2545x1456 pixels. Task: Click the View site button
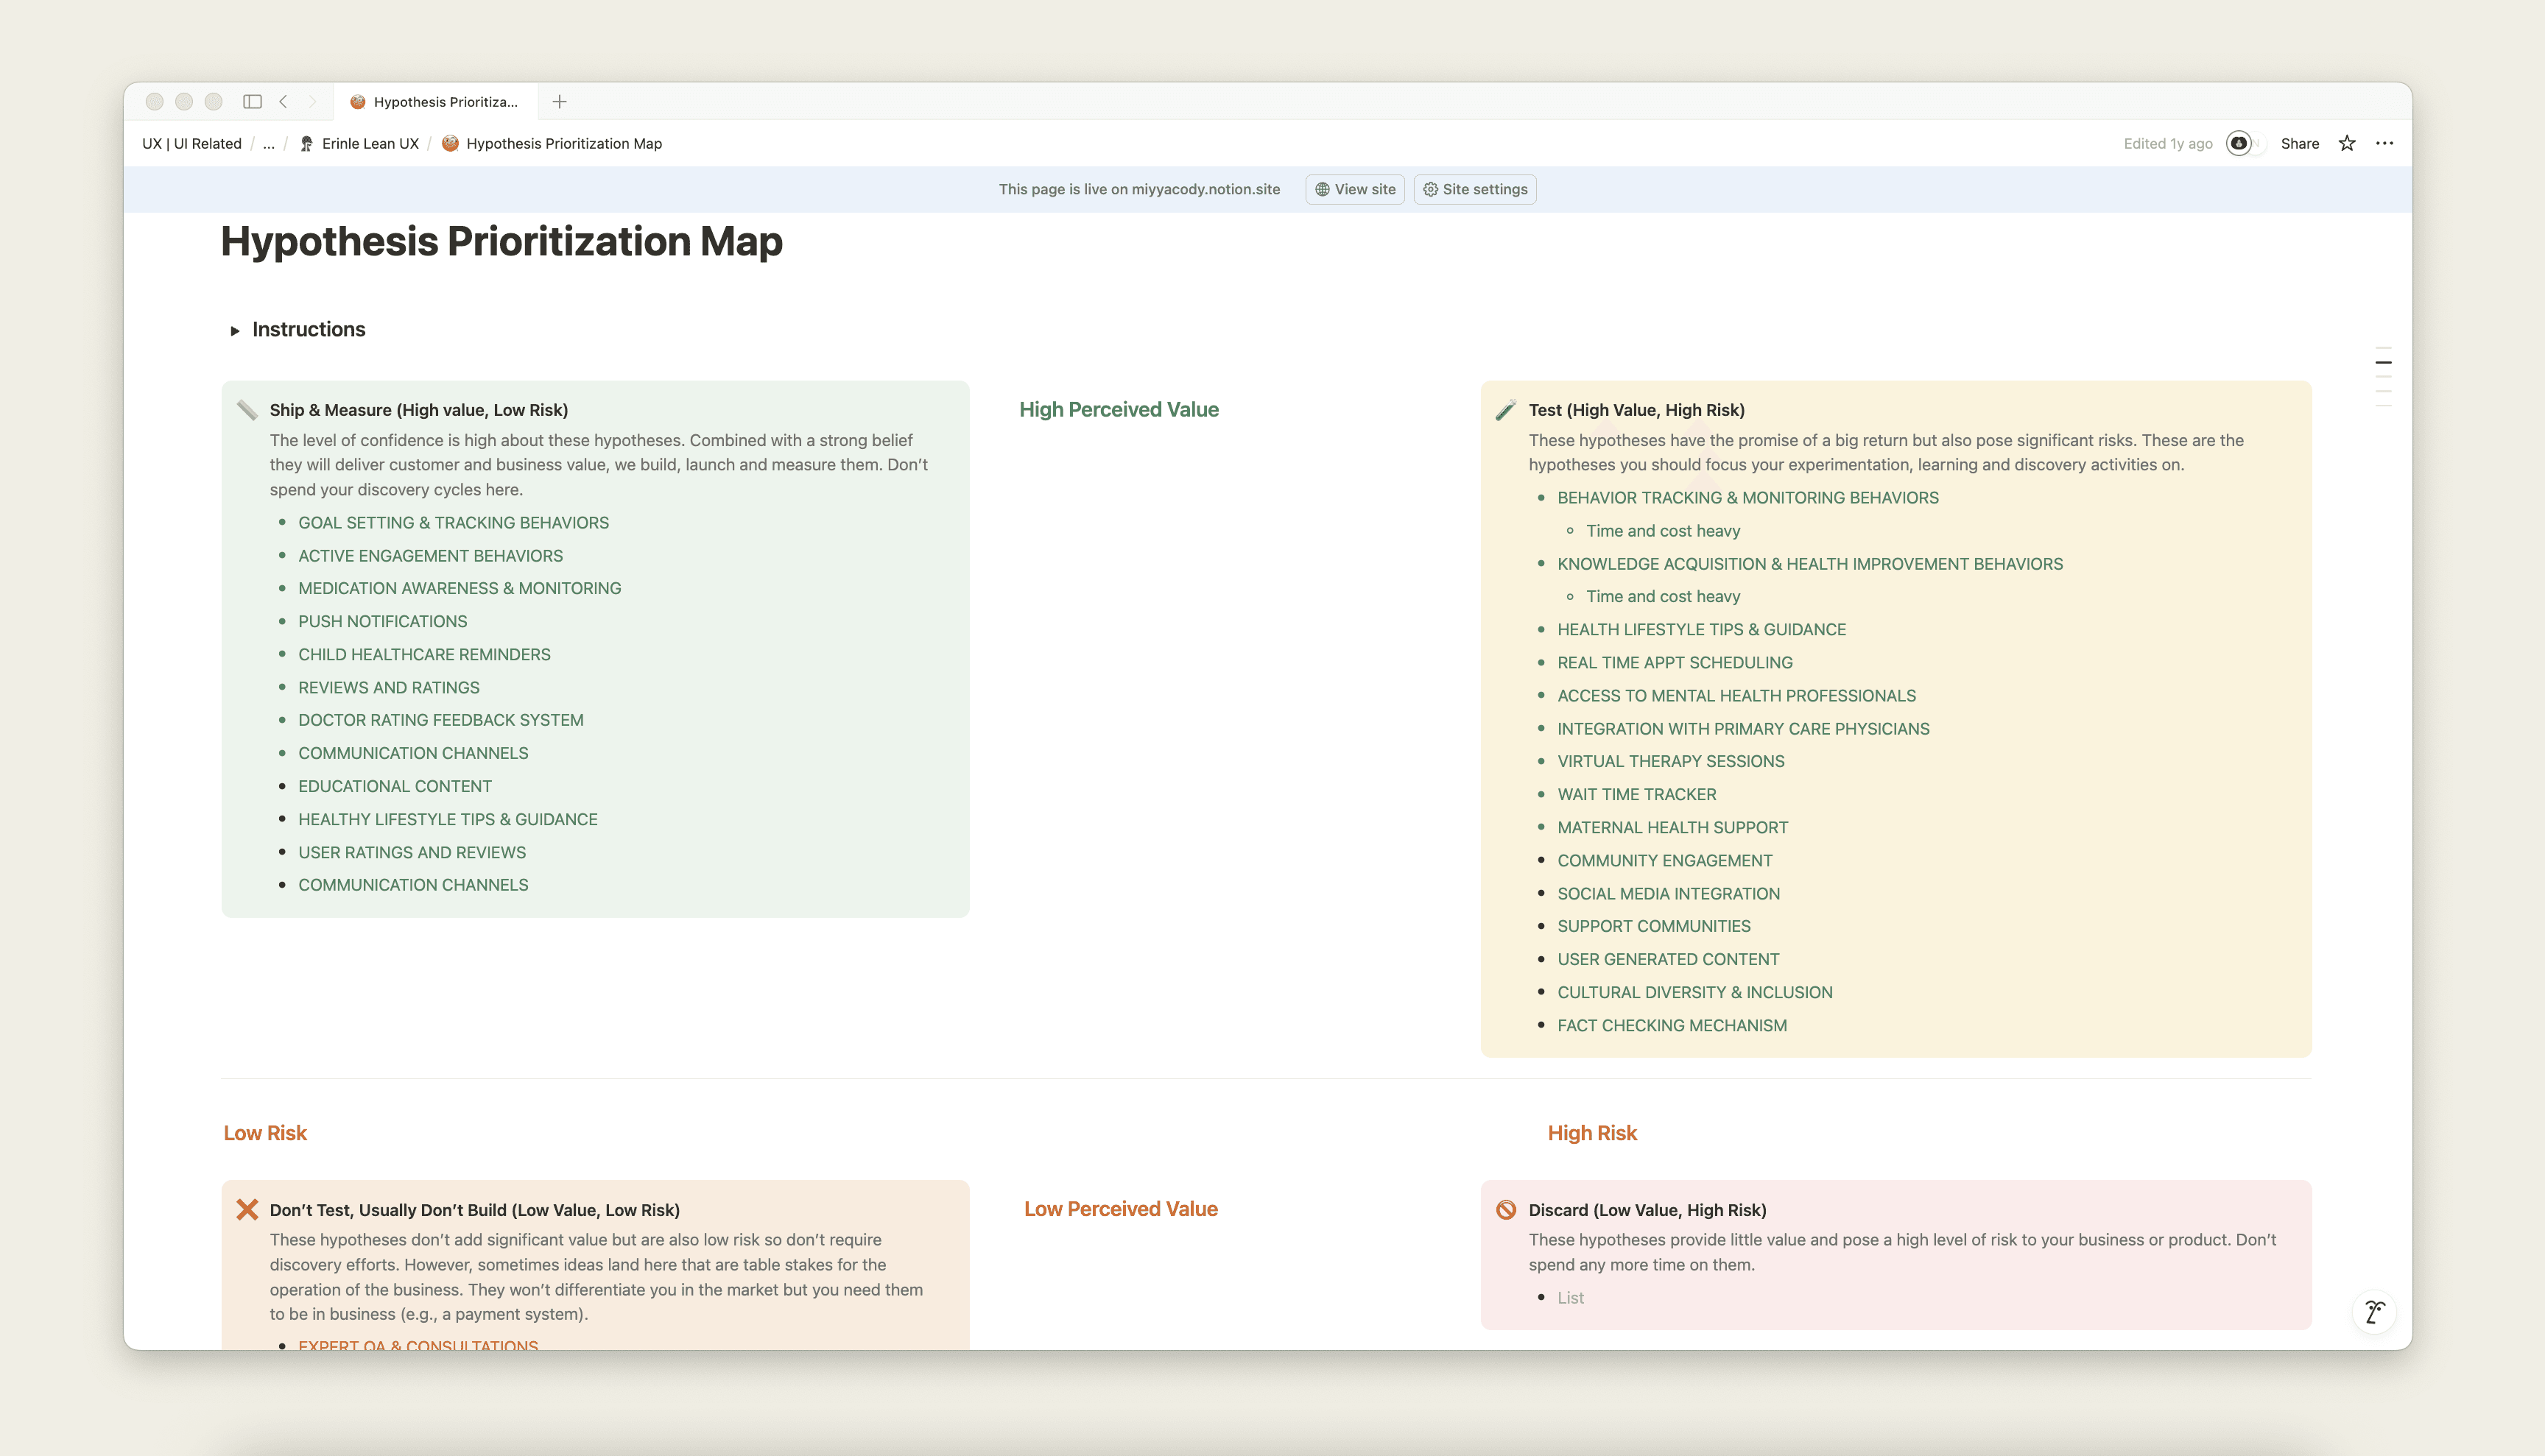click(1354, 189)
